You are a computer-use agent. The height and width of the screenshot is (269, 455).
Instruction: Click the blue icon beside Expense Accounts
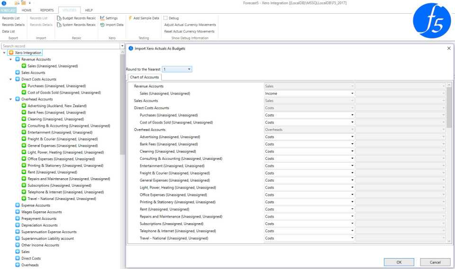(x=18, y=205)
